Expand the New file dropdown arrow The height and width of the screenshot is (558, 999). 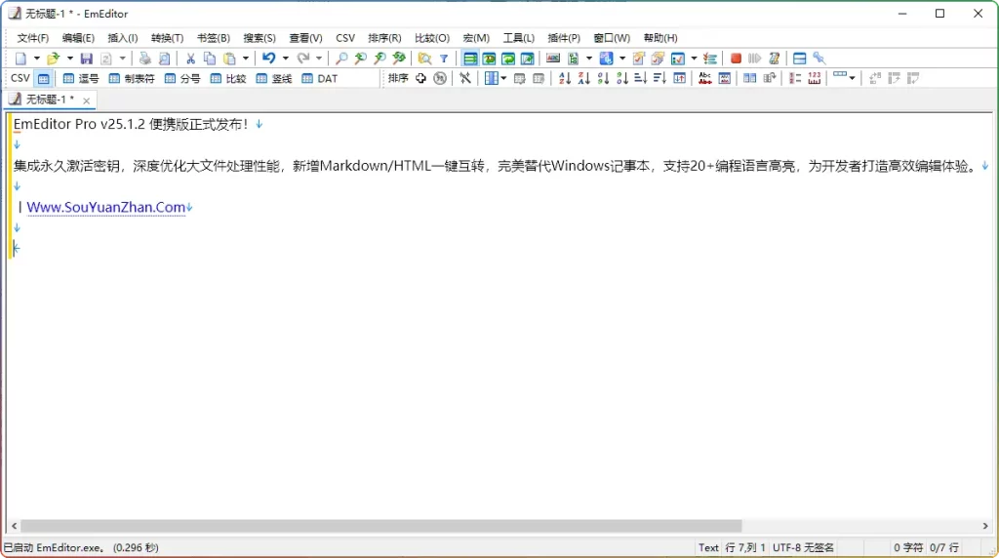click(x=36, y=59)
